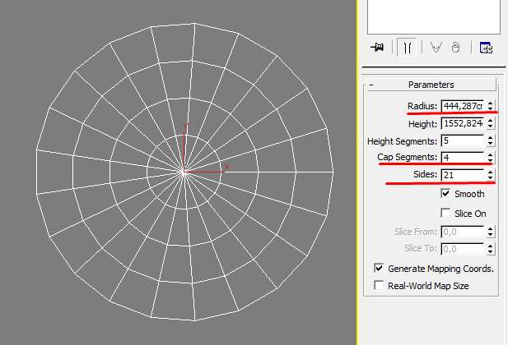The image size is (508, 345).
Task: Click inside the Radius value field
Action: [x=463, y=106]
